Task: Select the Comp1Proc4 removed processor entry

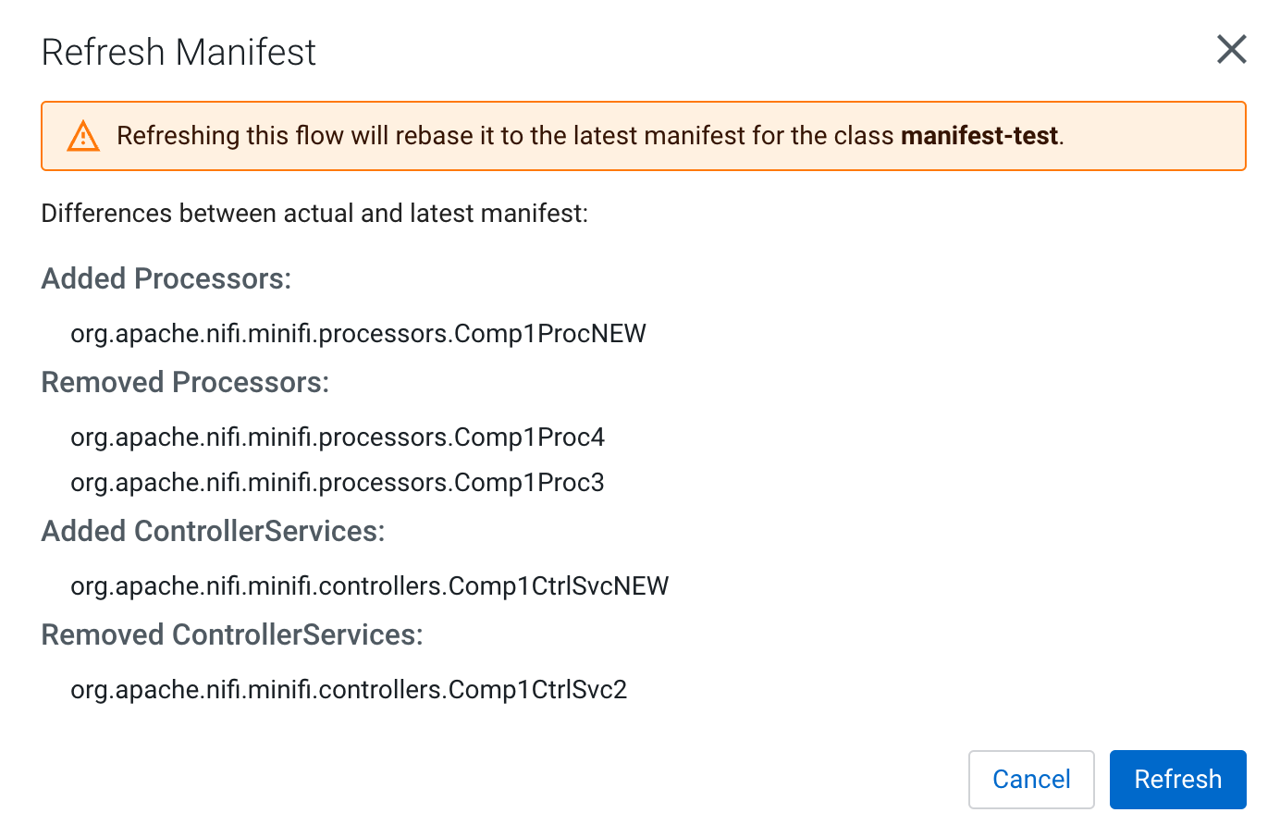Action: [x=338, y=437]
